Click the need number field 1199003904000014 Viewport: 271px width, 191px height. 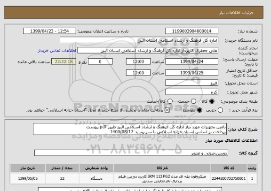pyautogui.click(x=191, y=31)
